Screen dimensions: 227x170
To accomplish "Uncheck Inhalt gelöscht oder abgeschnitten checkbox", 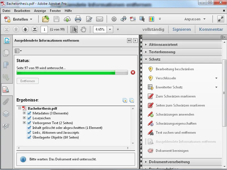I will [x=29, y=127].
